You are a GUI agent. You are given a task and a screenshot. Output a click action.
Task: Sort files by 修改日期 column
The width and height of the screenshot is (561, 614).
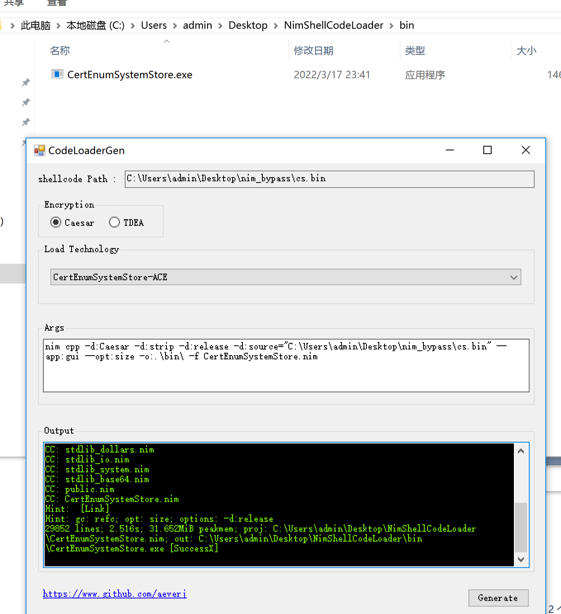[x=313, y=51]
